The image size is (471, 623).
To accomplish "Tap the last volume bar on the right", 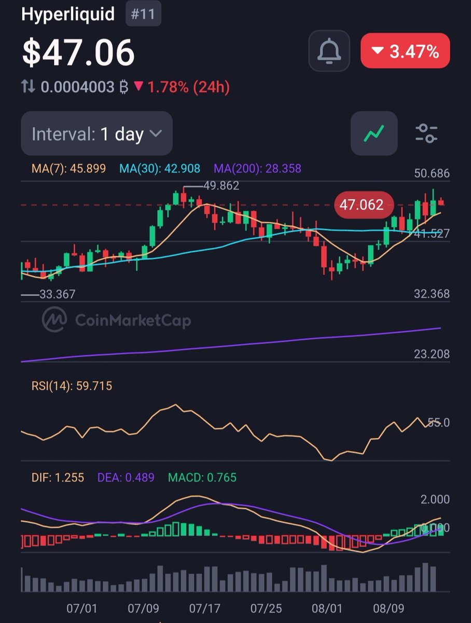I will click(x=433, y=579).
